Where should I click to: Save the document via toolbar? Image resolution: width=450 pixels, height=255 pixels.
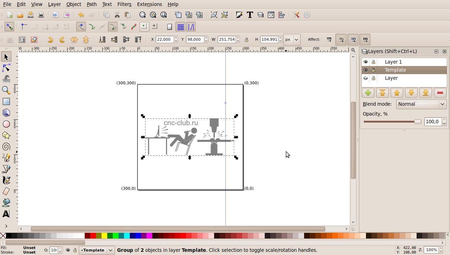pyautogui.click(x=31, y=15)
